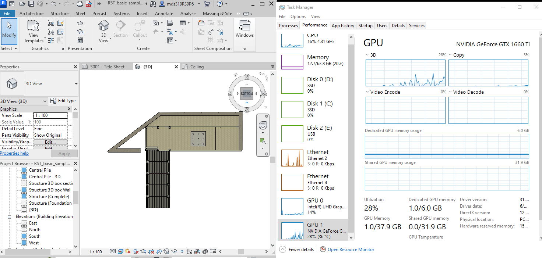Open the Structure ribbon tab
Viewport: 542px width, 258px height.
coord(59,13)
